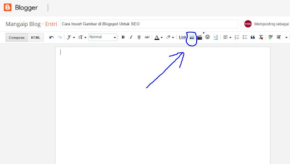Click the posting account avatar
The width and height of the screenshot is (290, 164).
(248, 24)
